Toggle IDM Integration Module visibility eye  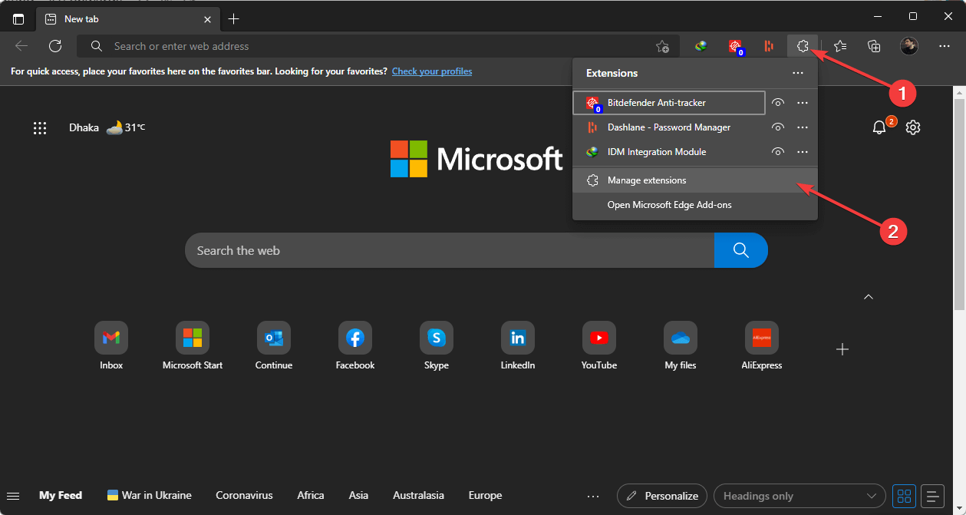[778, 152]
